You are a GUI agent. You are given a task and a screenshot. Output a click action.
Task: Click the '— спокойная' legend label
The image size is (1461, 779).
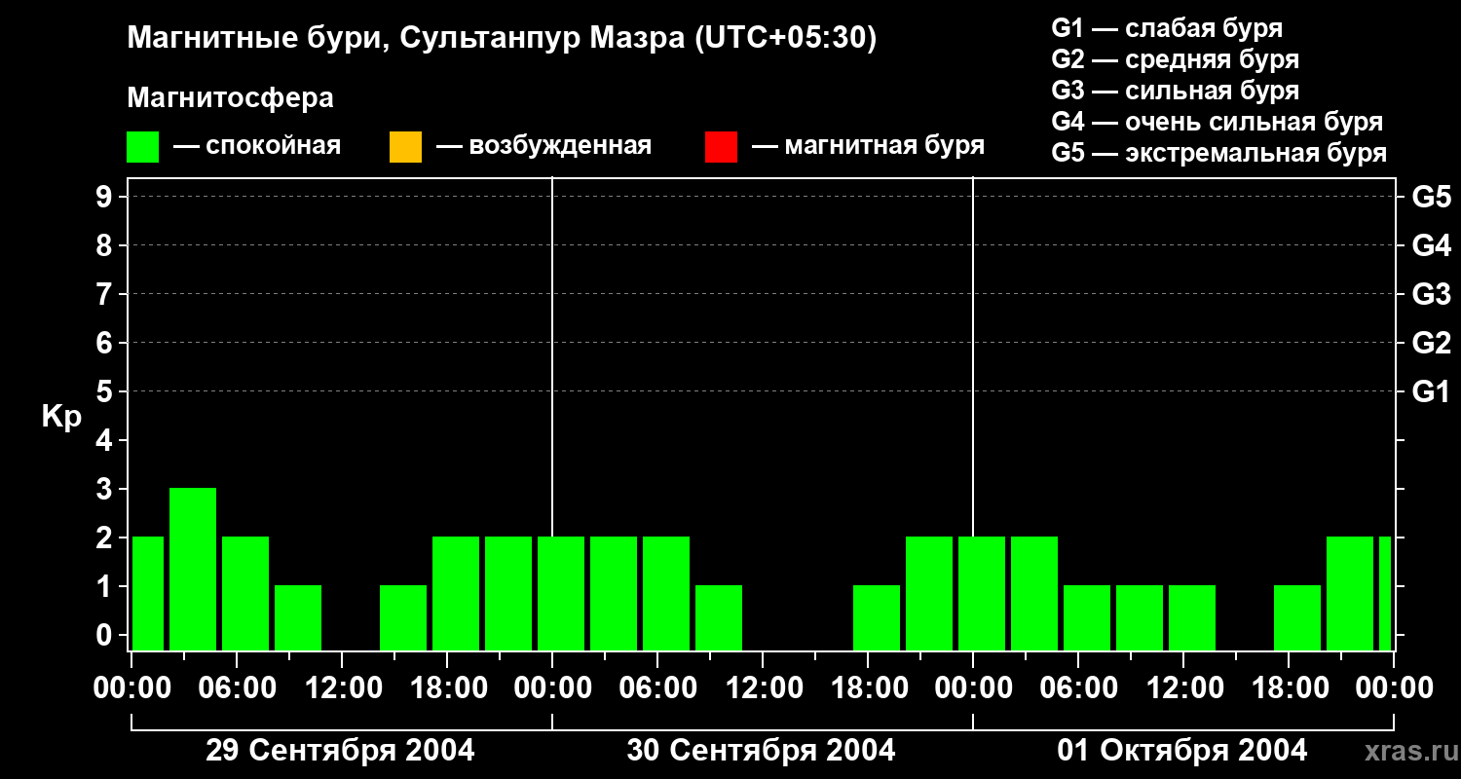point(257,147)
